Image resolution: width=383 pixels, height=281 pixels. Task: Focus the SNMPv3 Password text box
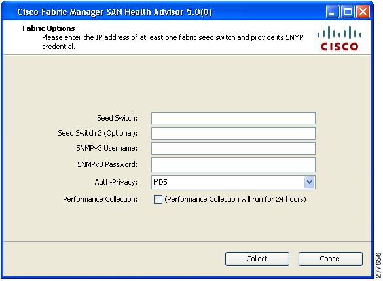233,164
